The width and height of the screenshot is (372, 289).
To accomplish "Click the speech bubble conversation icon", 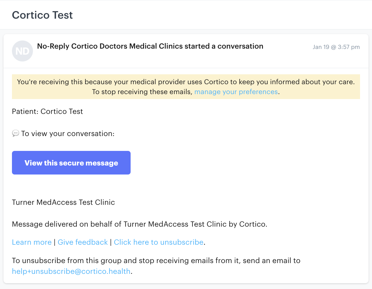I will click(15, 133).
